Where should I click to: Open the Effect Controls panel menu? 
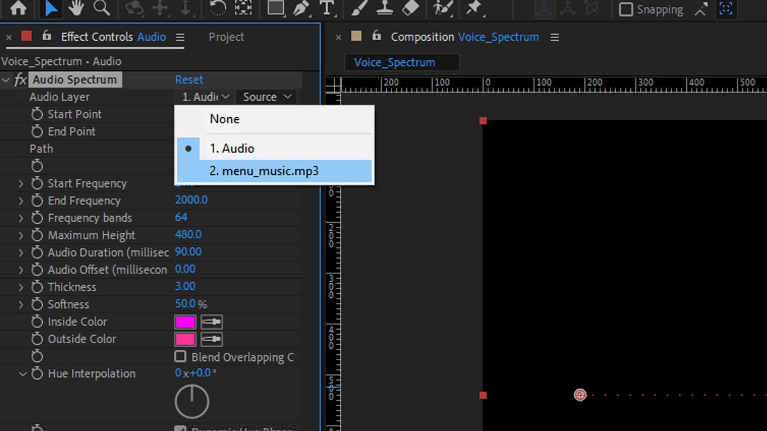(180, 37)
